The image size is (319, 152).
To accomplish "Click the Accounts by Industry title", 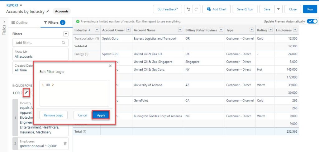I will (25, 12).
